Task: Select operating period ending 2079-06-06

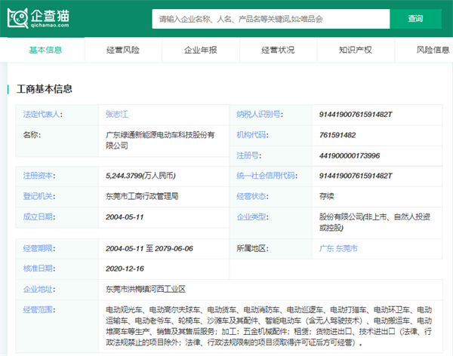Action: click(x=174, y=248)
